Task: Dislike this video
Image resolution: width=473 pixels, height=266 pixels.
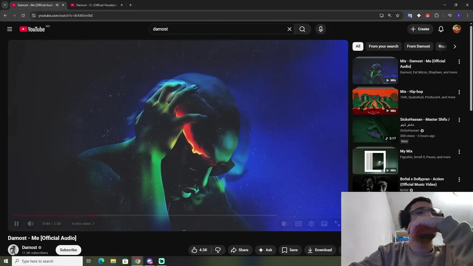Action: [218, 250]
